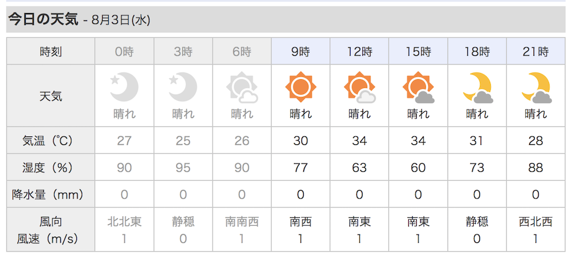This screenshot has height=255, width=570.
Task: Click the 今日の天気 section heading
Action: click(x=43, y=19)
